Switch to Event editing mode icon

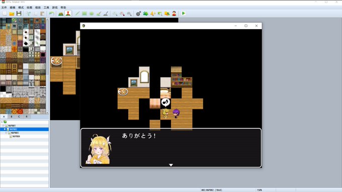click(68, 14)
